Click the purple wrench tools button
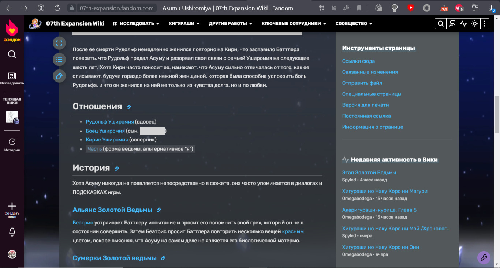This screenshot has width=500, height=268. (484, 257)
